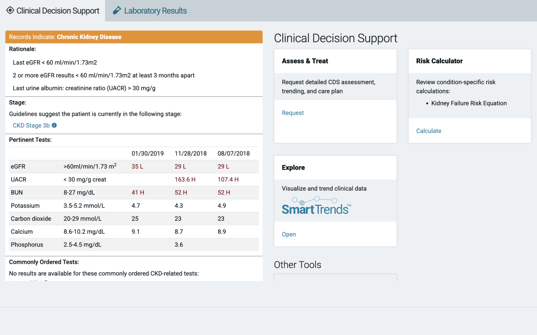The width and height of the screenshot is (537, 335).
Task: Click the eGFR value 35 L
Action: [137, 166]
